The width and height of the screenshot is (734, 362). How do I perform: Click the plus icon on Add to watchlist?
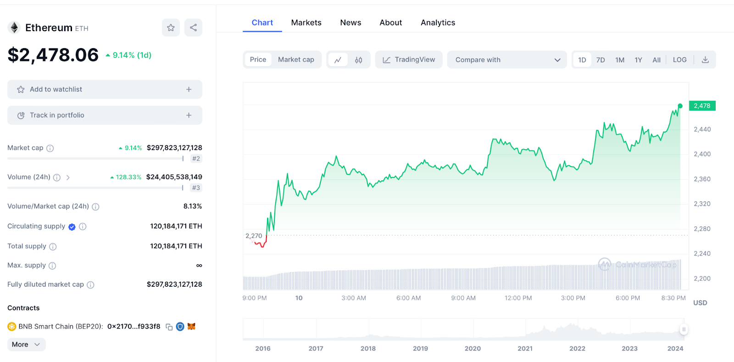point(189,89)
